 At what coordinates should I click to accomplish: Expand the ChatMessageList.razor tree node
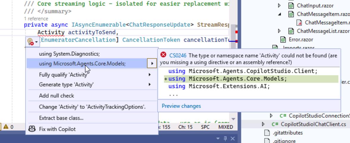point(279,31)
